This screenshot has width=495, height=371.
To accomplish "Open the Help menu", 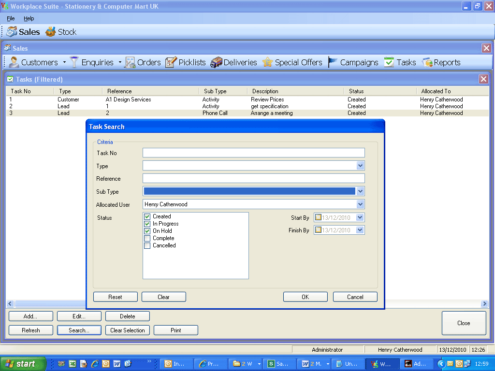I will click(29, 18).
